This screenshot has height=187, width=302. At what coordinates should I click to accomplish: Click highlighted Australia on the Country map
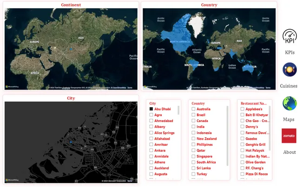[249, 68]
